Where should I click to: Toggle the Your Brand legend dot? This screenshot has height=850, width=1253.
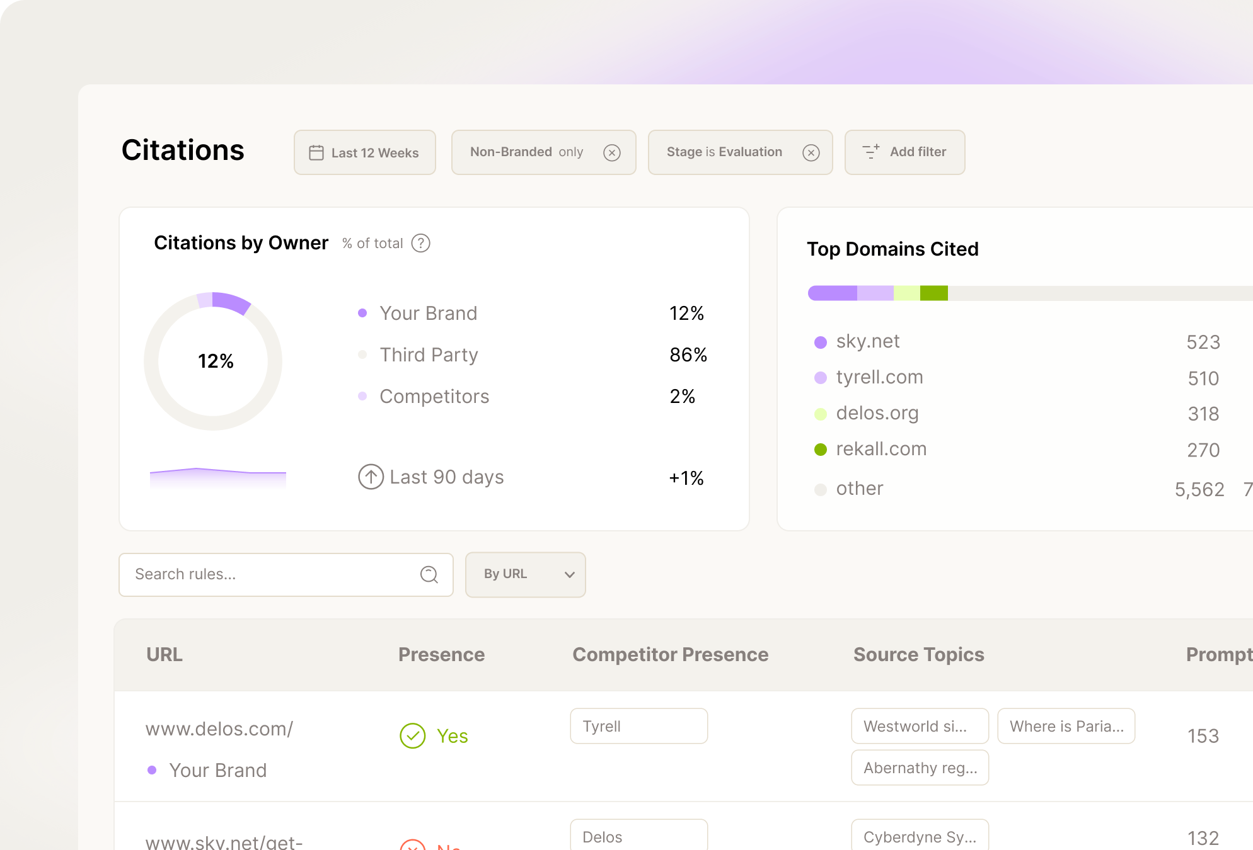363,312
